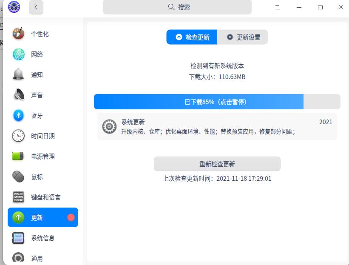Select the 系统信息 system information icon
Viewport: 349px width, 265px height.
tap(19, 238)
